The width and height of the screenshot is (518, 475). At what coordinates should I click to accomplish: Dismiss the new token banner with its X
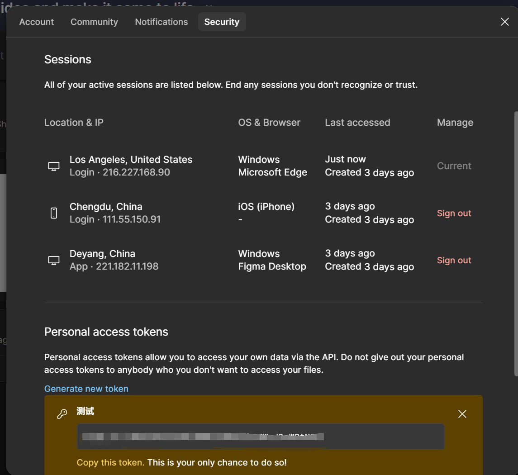point(462,414)
